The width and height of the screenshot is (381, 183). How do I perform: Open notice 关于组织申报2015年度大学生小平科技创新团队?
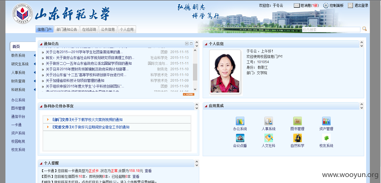(85, 86)
